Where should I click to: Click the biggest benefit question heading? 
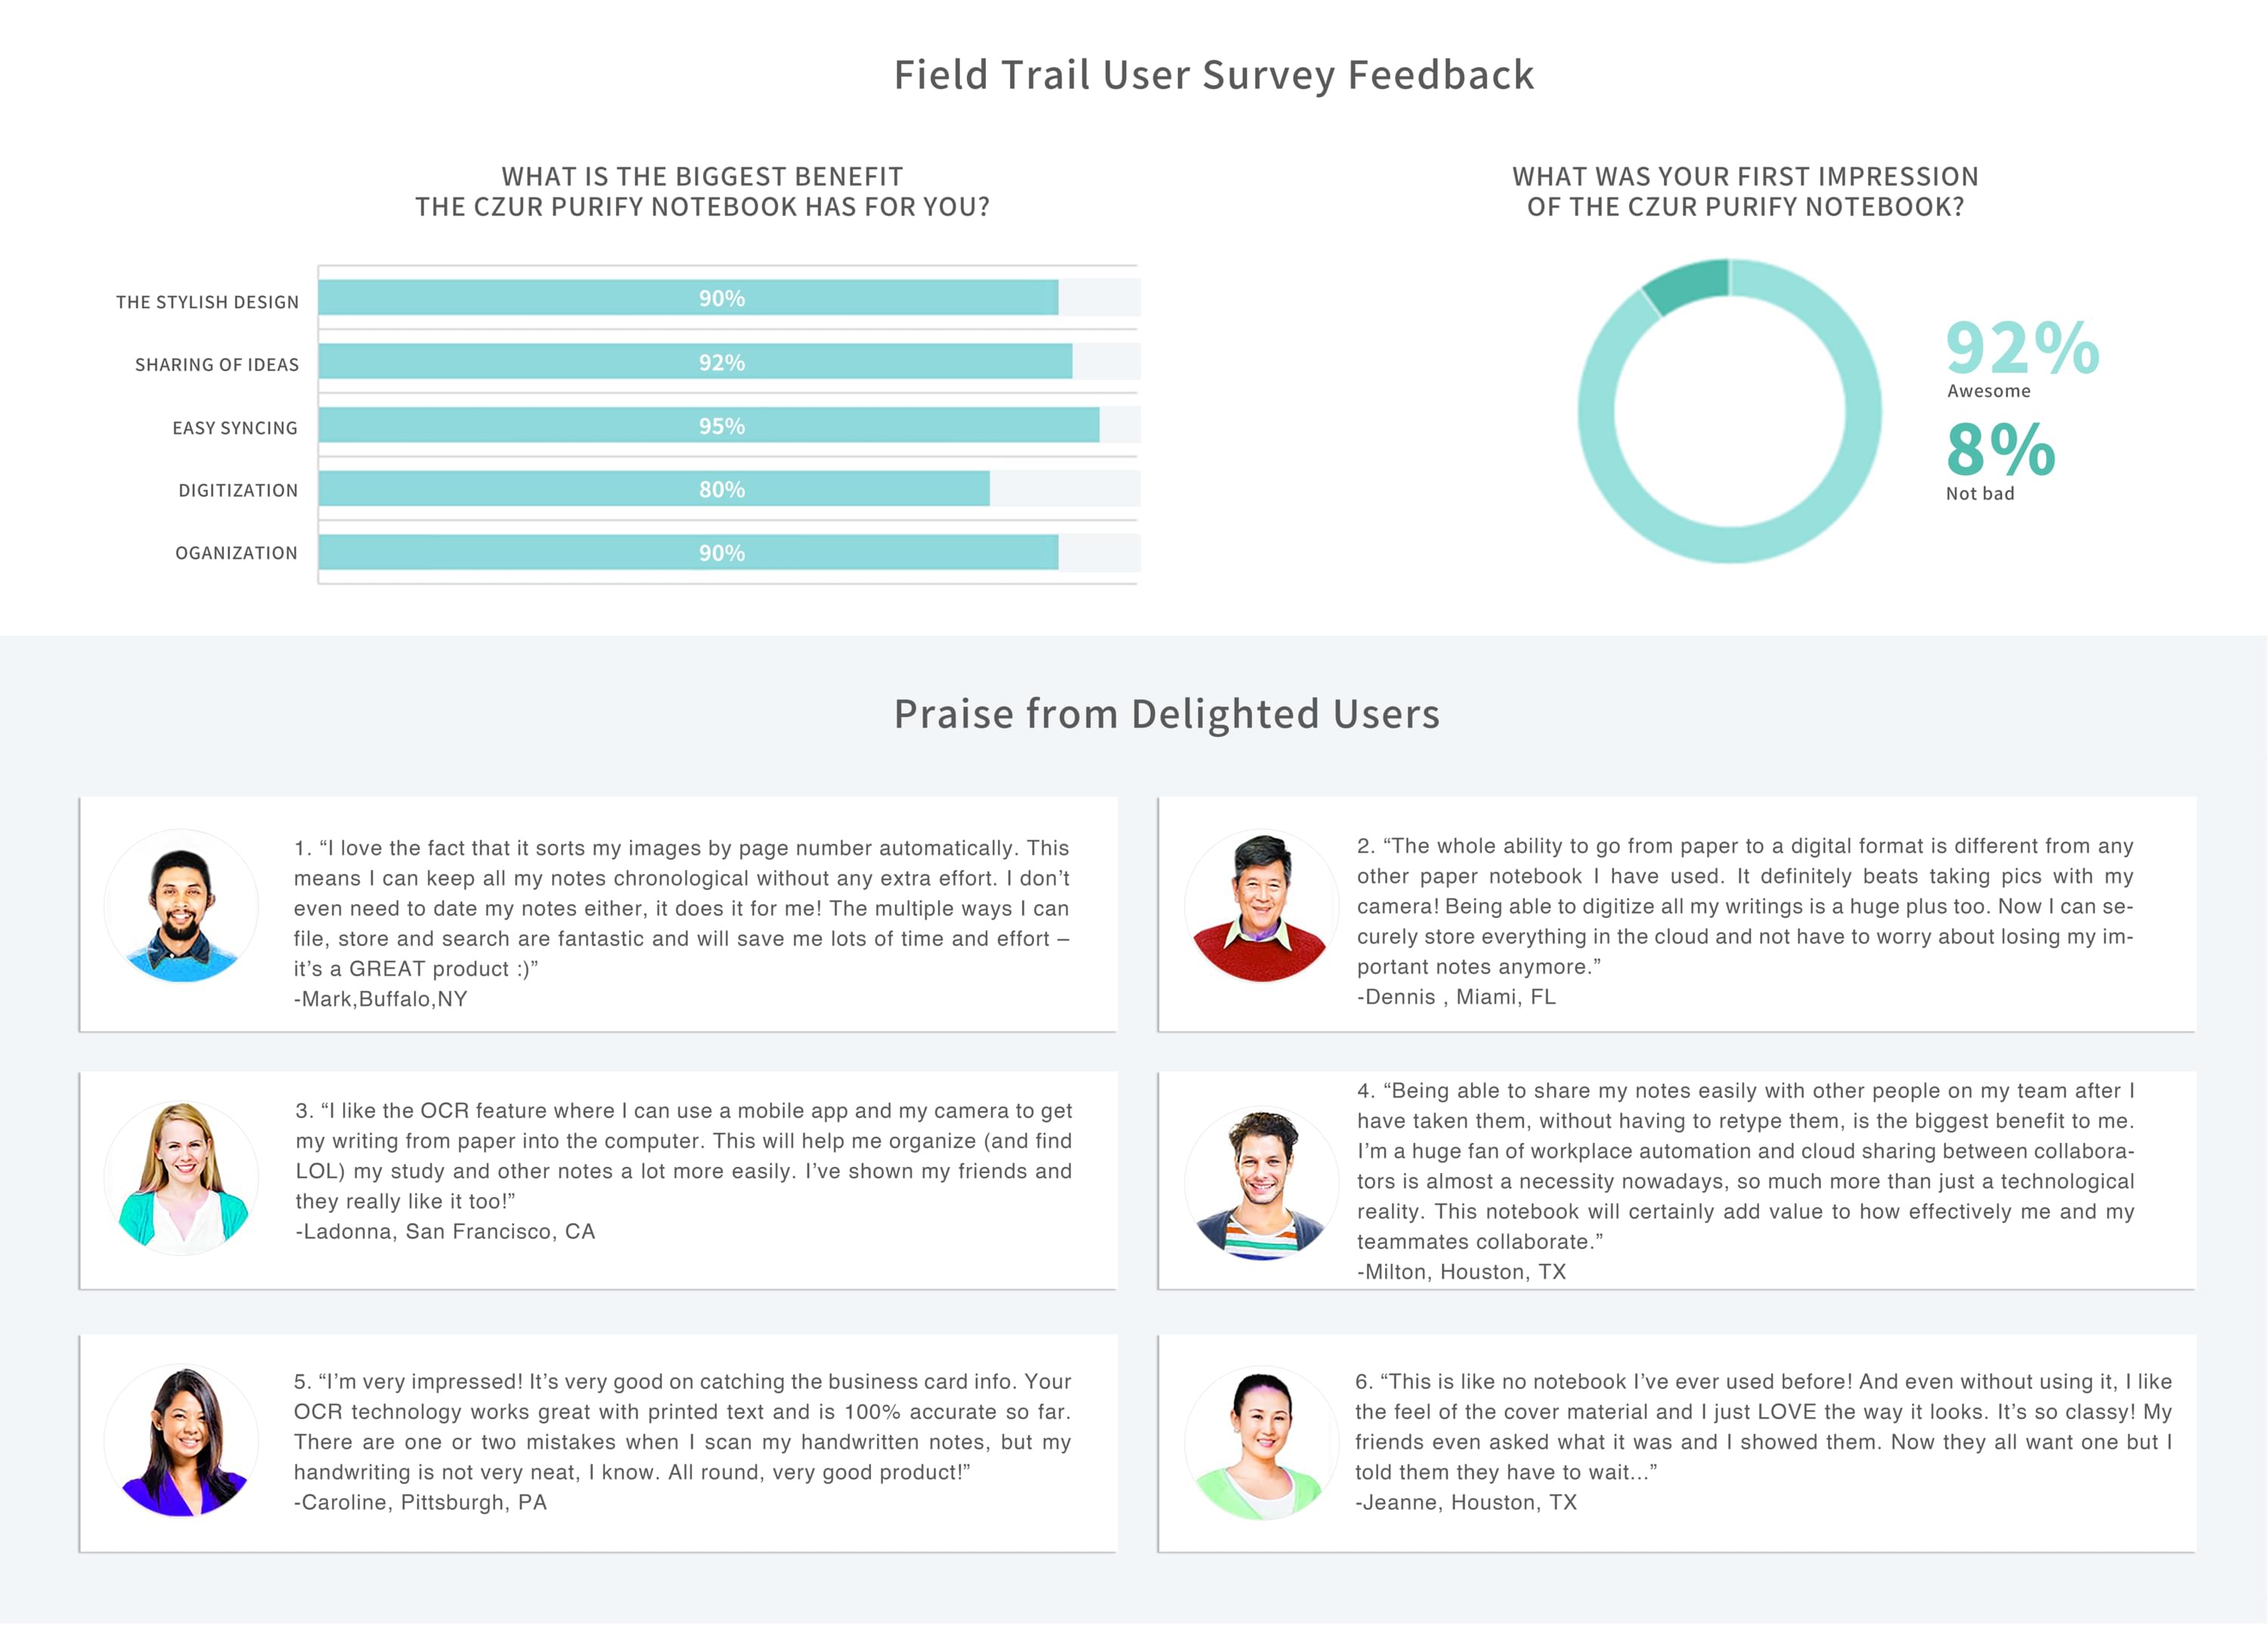(702, 191)
